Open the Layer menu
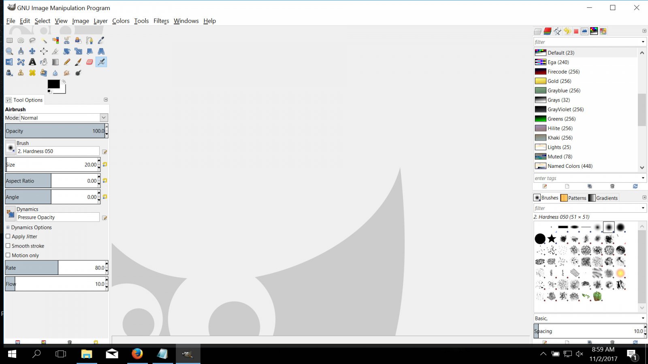The height and width of the screenshot is (364, 648). pos(100,21)
